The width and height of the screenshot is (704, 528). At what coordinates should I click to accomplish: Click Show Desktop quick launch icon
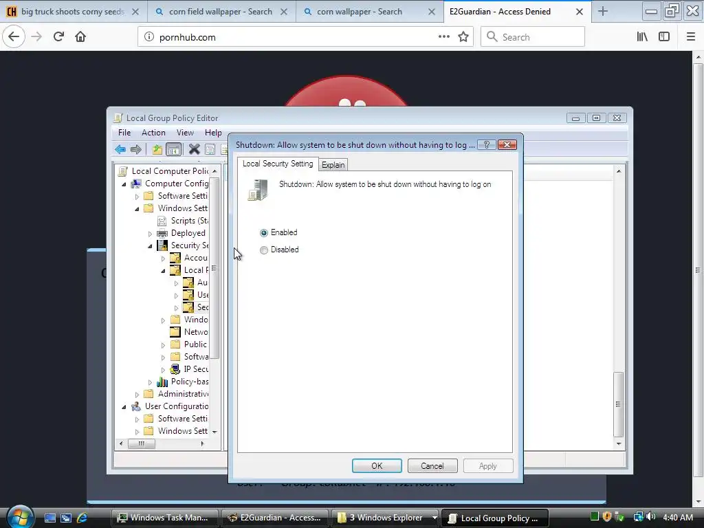tap(49, 518)
